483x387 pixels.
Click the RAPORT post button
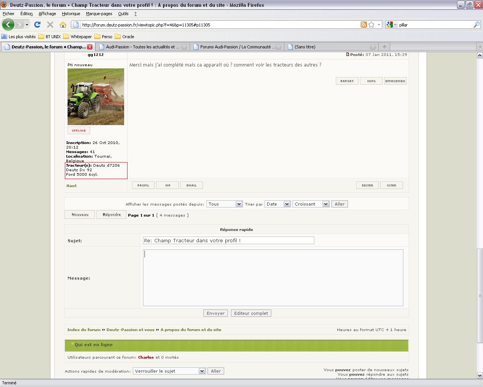[347, 81]
